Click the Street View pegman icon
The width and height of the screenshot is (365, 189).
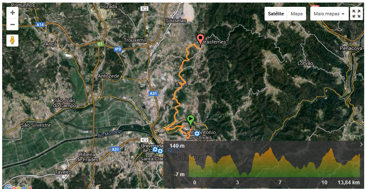(12, 41)
